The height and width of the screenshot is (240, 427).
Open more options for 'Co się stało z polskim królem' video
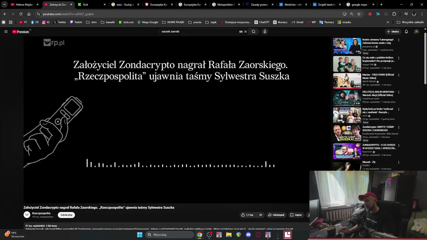399,58
